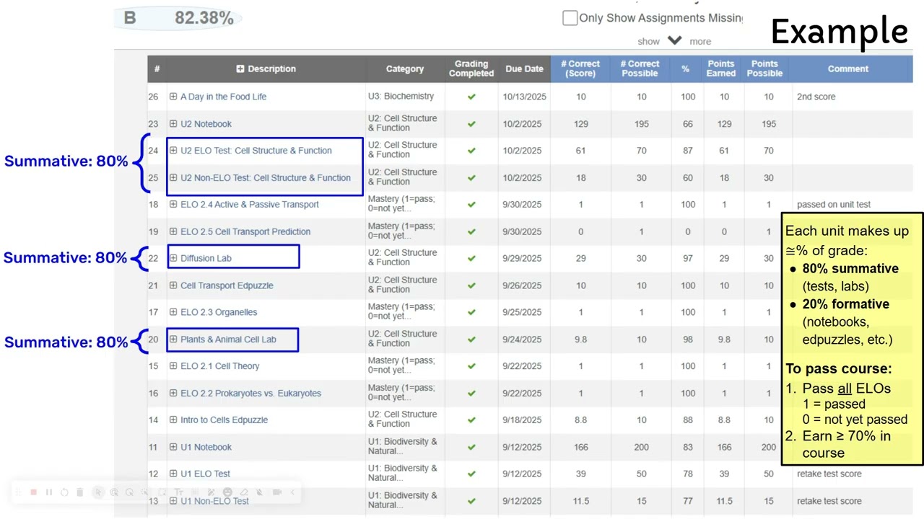924x519 pixels.
Task: Expand the Plants & Animal Cell Lab row
Action: tap(173, 340)
